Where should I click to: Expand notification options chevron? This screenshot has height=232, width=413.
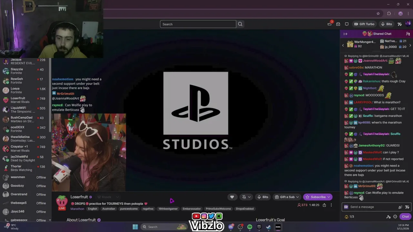[249, 197]
